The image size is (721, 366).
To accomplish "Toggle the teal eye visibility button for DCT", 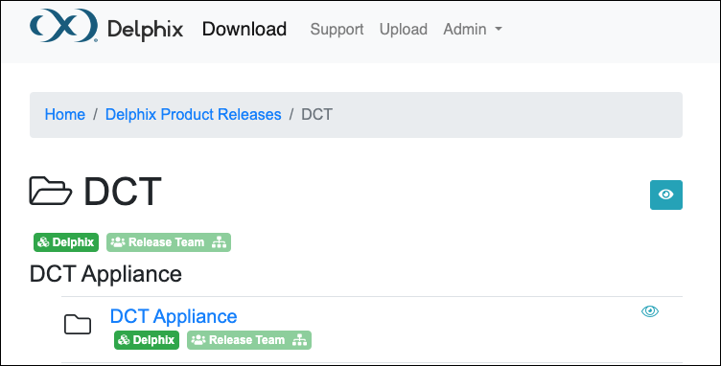I will coord(665,194).
